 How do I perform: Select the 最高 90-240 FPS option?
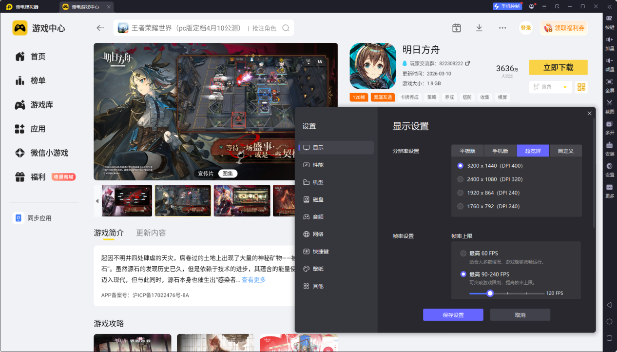tap(463, 274)
